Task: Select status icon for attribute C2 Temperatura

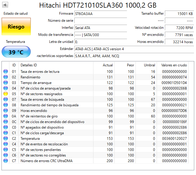Action: coord(6,138)
